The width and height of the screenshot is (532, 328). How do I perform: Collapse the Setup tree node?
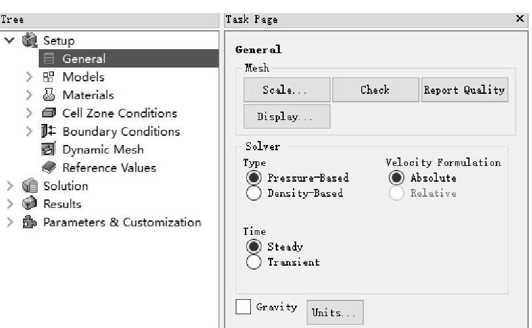[10, 41]
